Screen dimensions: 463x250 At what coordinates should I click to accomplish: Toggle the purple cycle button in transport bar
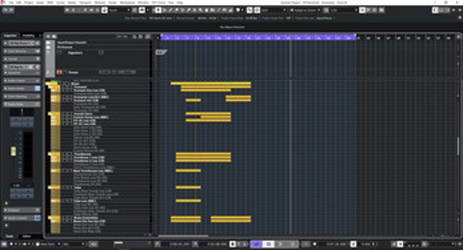point(257,244)
